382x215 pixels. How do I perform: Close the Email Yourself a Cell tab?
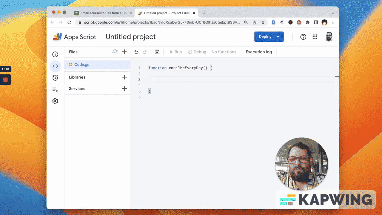pos(130,13)
